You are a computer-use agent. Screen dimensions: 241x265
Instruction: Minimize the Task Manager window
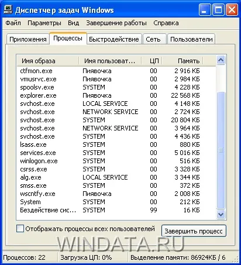(205, 10)
